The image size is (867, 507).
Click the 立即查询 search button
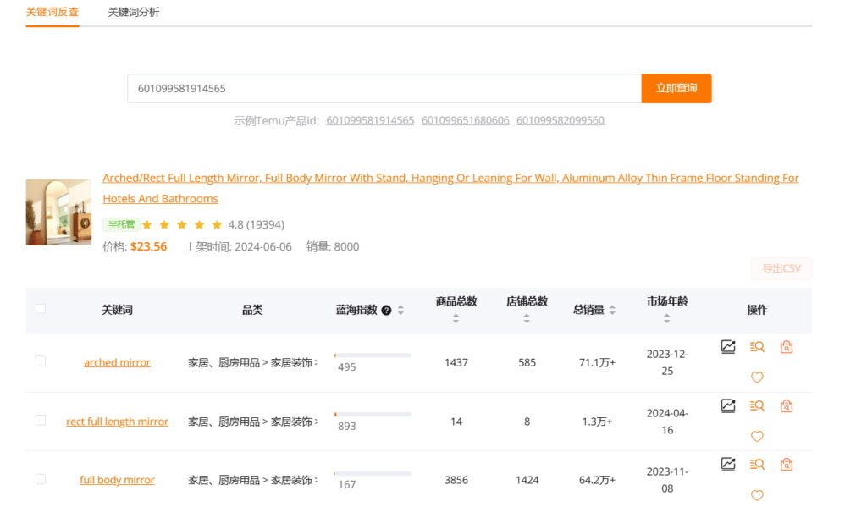click(x=676, y=88)
